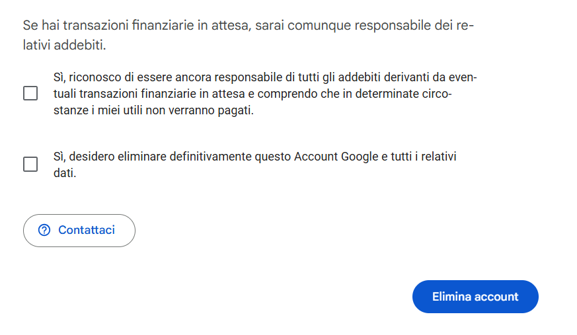Open the "Contattaci" support button
Viewport: 577px width, 335px height.
pos(79,231)
